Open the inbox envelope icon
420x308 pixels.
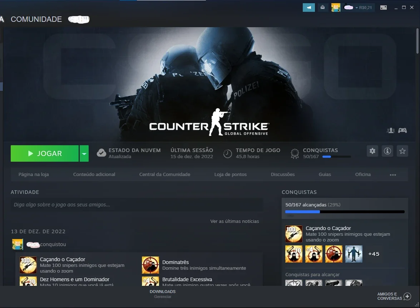[x=323, y=8]
